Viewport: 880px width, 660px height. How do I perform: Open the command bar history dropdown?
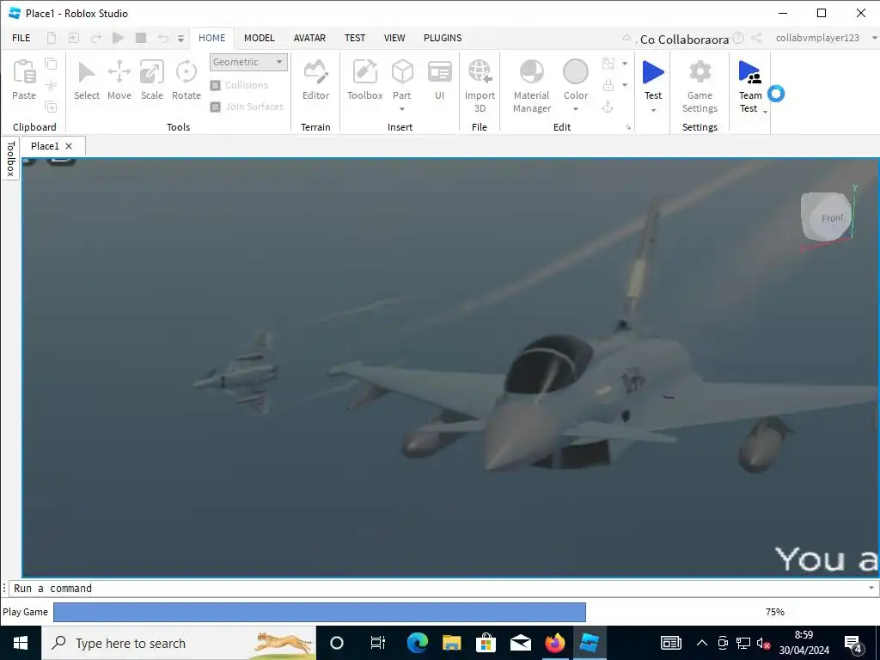[871, 588]
